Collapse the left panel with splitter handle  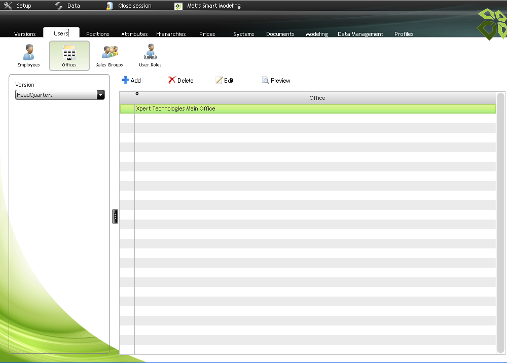pos(115,216)
